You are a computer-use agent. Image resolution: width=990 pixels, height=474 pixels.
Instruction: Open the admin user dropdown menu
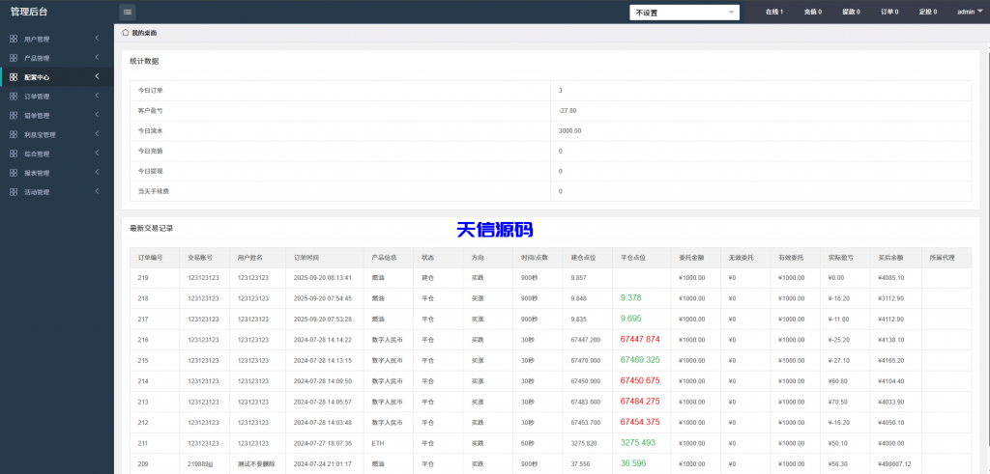pyautogui.click(x=969, y=12)
